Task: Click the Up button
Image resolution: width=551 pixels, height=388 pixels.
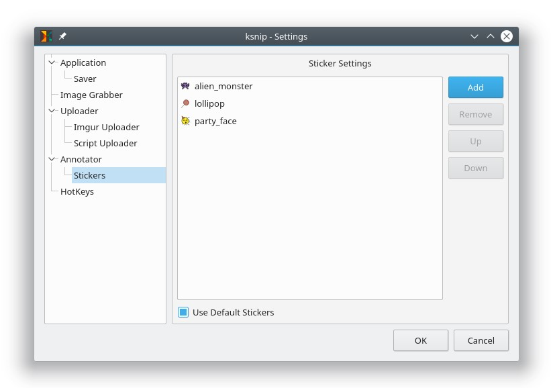Action: click(476, 141)
